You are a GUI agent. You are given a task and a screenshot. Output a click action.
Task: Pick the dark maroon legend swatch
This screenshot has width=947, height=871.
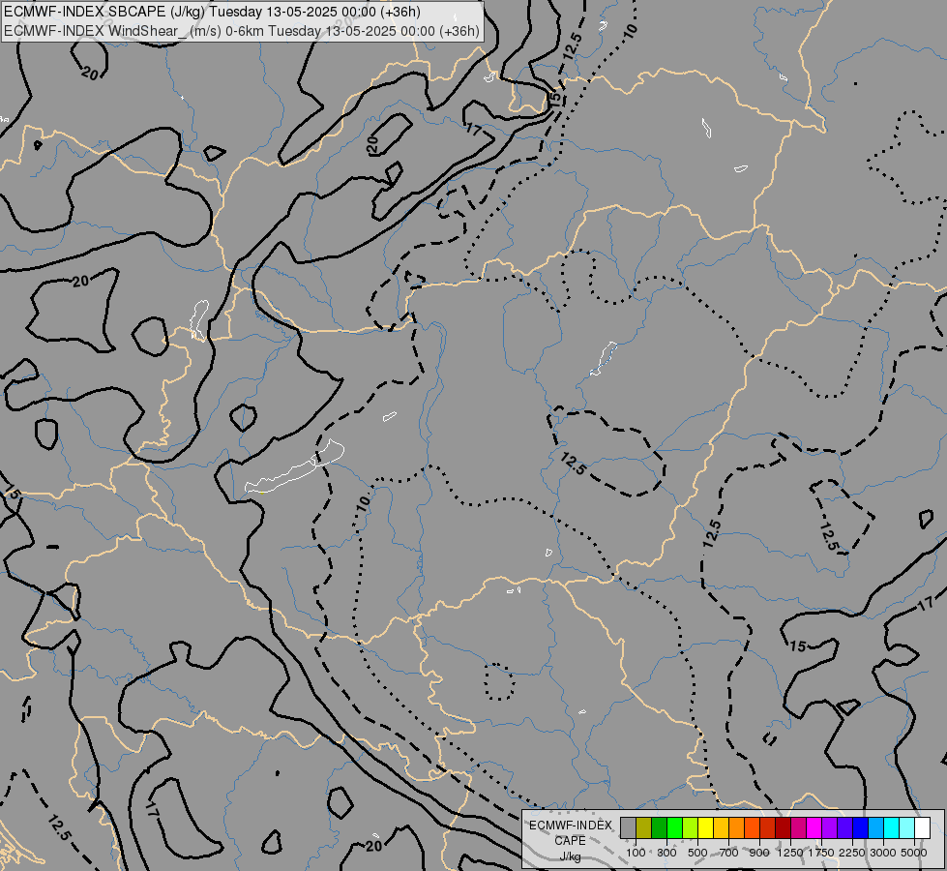coord(784,827)
